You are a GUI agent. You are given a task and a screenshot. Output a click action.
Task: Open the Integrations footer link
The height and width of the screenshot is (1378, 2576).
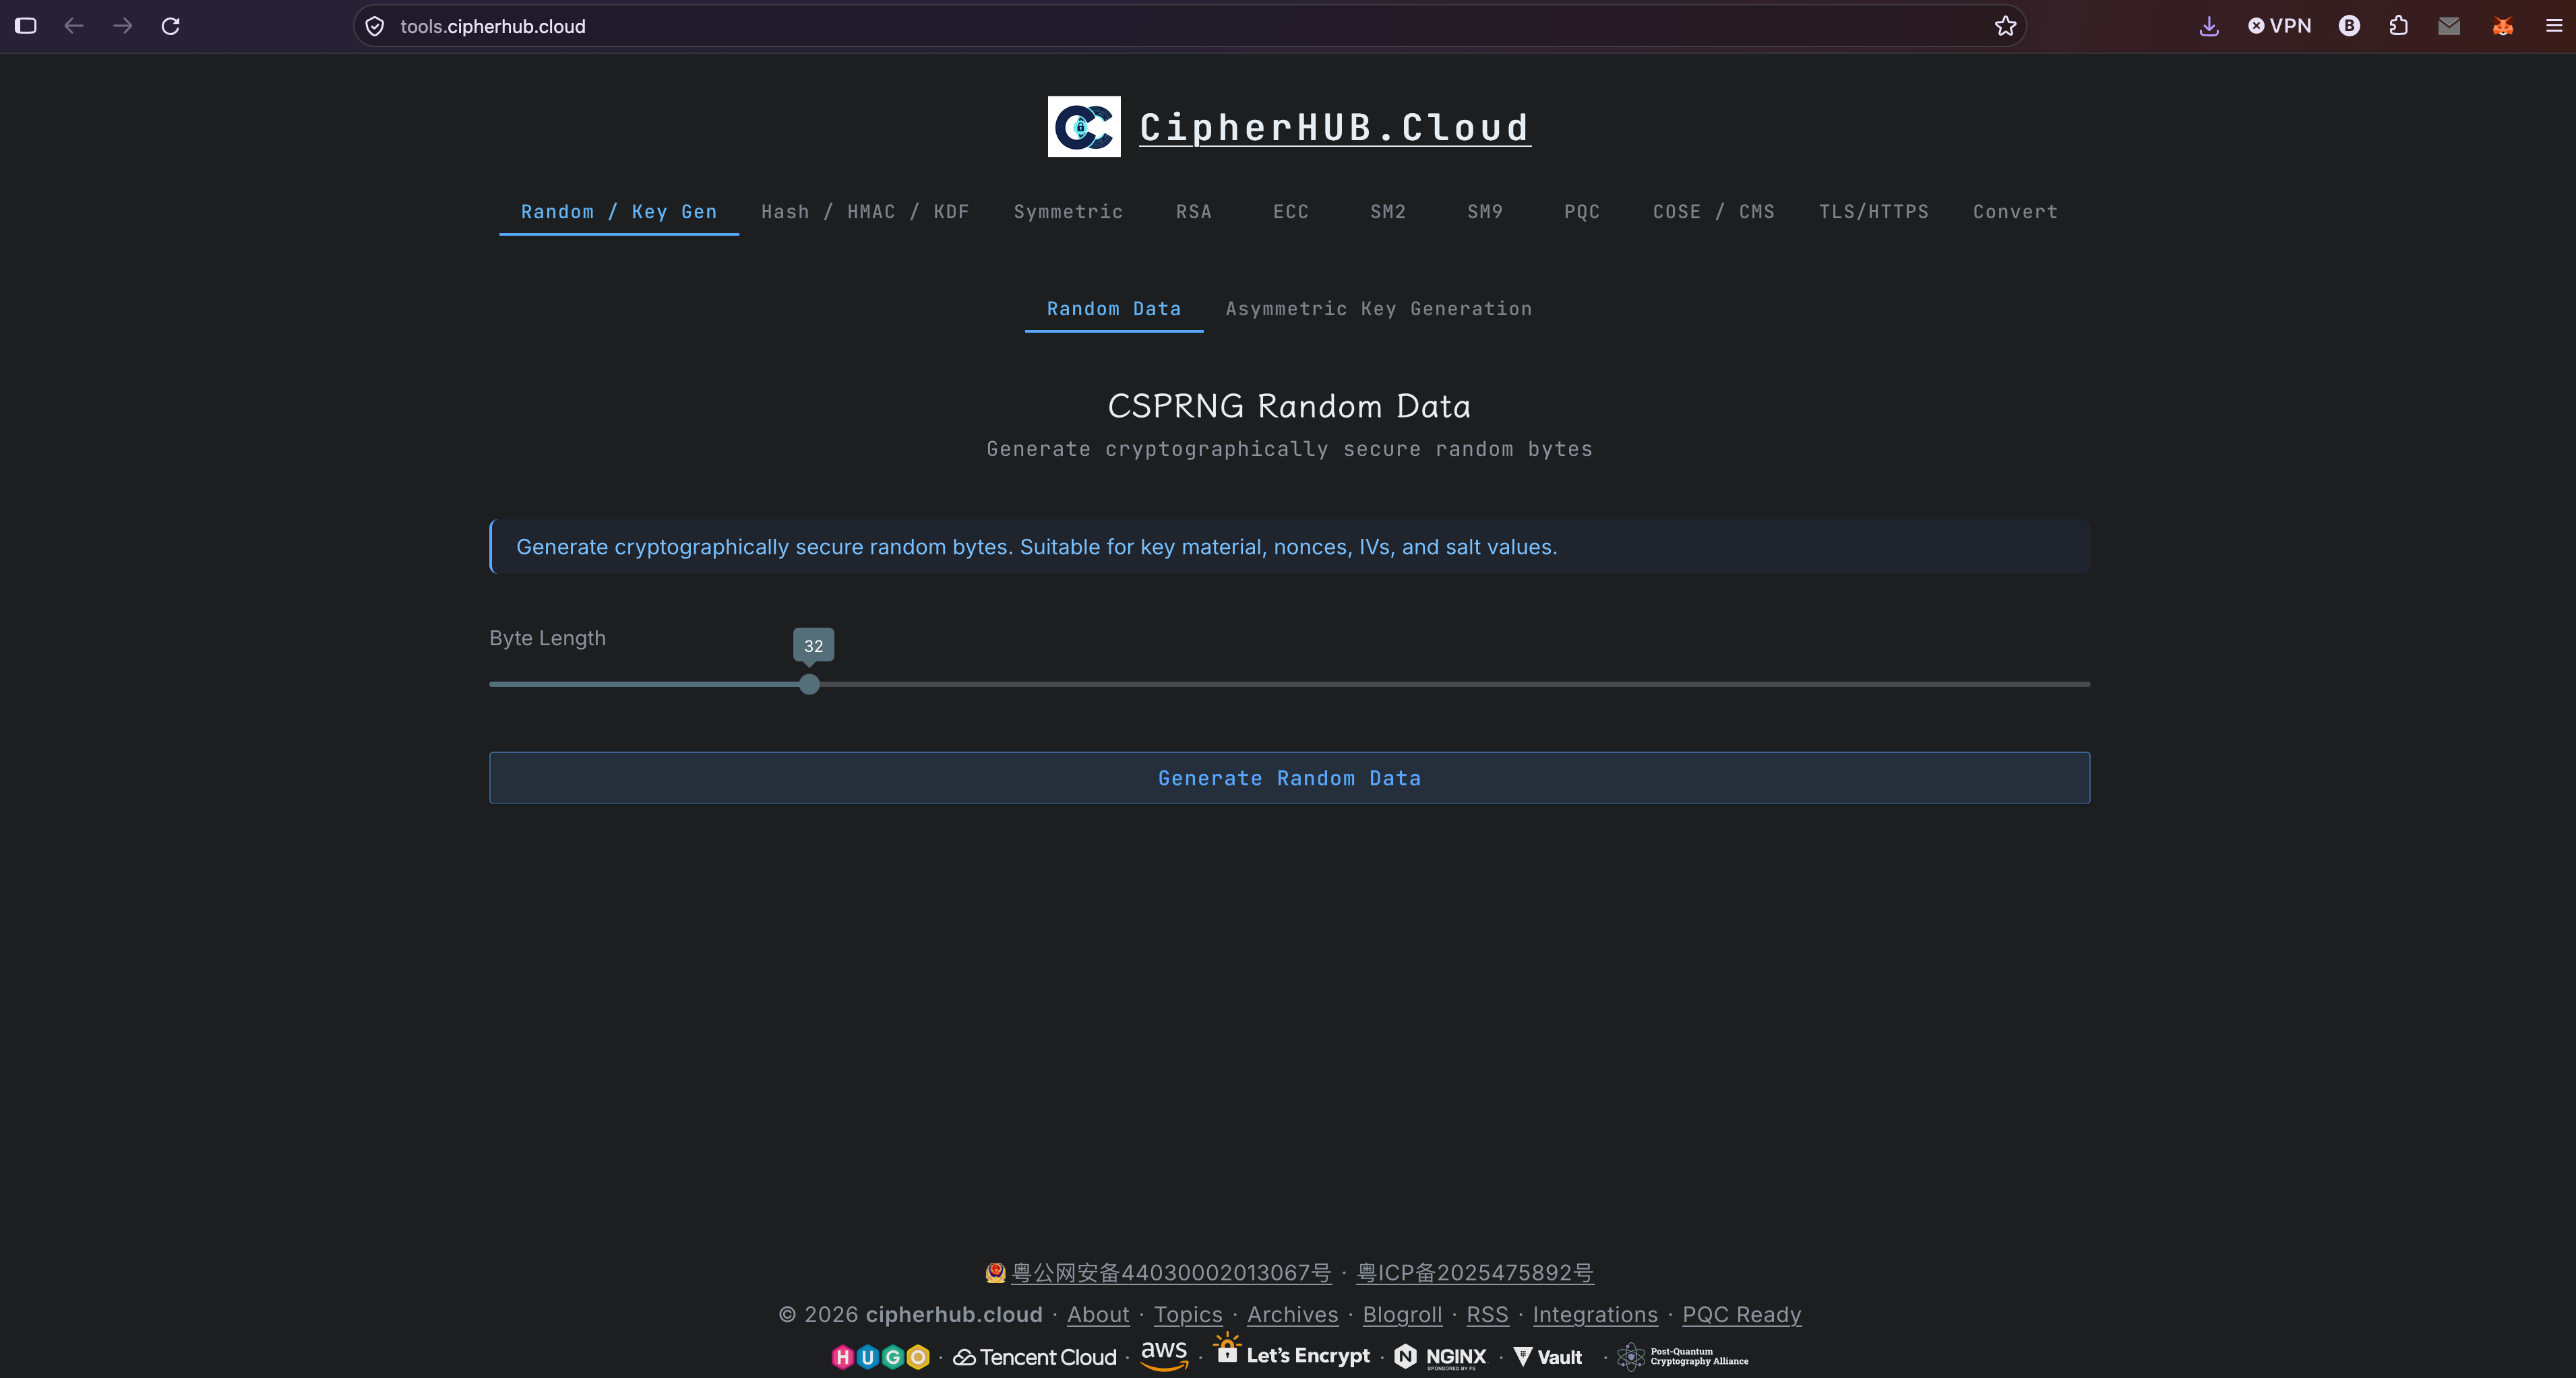coord(1595,1315)
